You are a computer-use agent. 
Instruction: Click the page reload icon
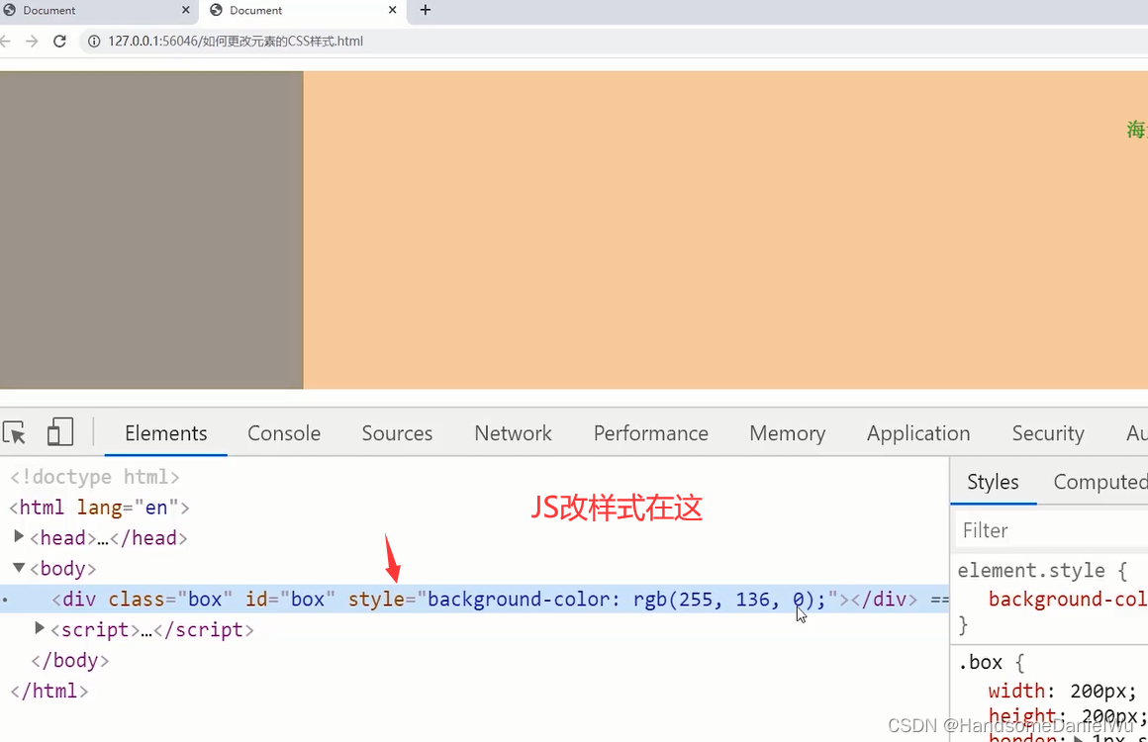click(x=59, y=41)
